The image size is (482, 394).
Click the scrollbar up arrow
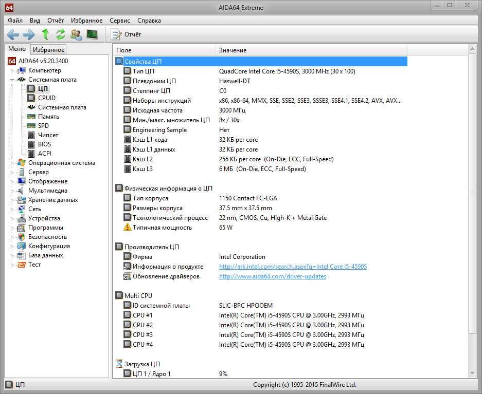472,48
